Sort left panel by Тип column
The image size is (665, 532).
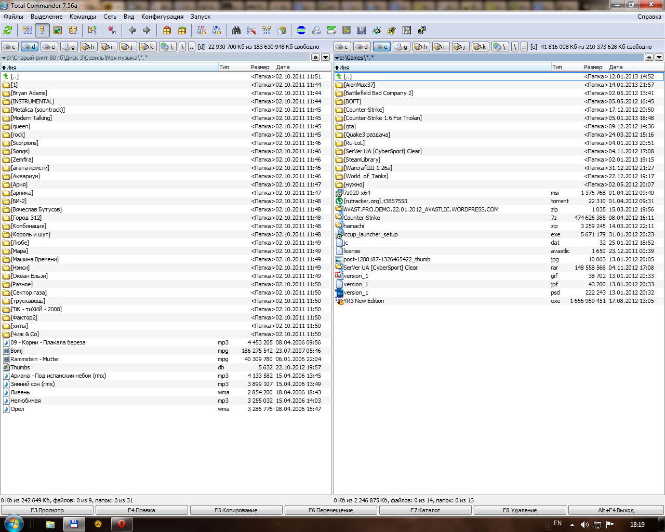(234, 67)
